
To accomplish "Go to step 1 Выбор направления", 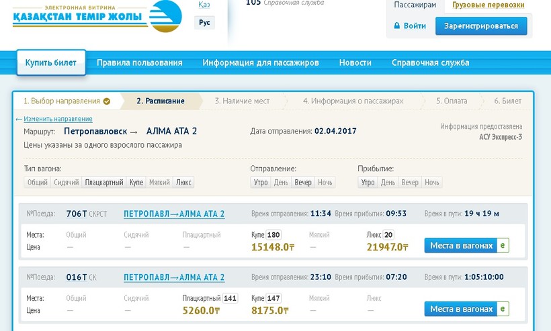I will click(x=62, y=101).
